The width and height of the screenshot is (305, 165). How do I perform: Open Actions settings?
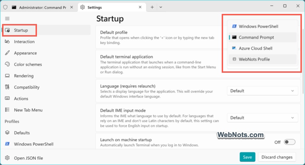point(46,99)
